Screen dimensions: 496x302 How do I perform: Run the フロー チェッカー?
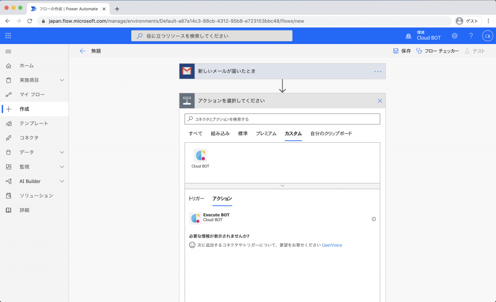[437, 51]
